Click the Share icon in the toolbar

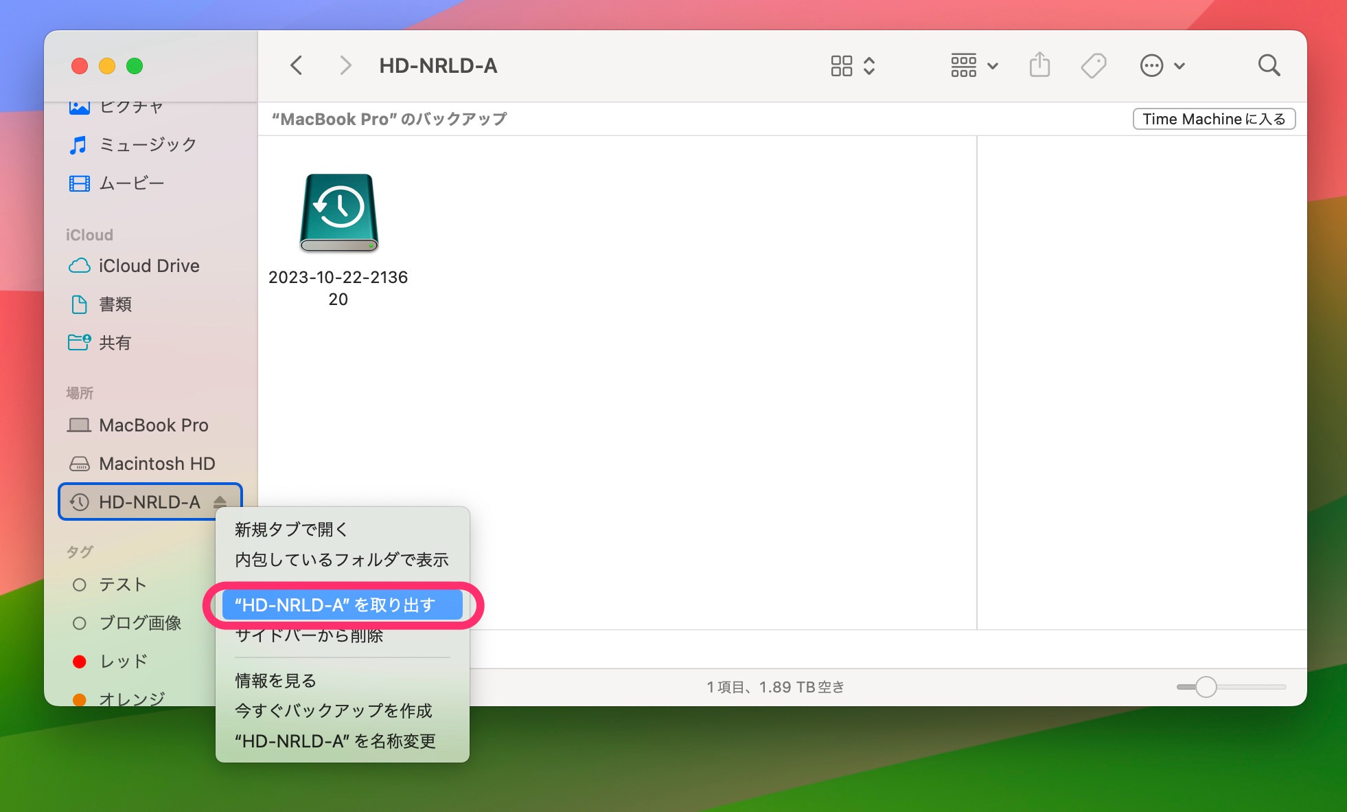(1039, 66)
